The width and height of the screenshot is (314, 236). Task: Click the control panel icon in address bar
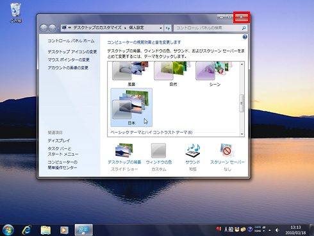tap(64, 28)
